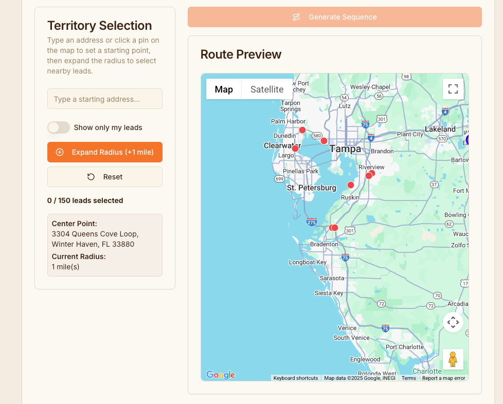The image size is (503, 404).
Task: Select the Map view tab
Action: pos(224,89)
